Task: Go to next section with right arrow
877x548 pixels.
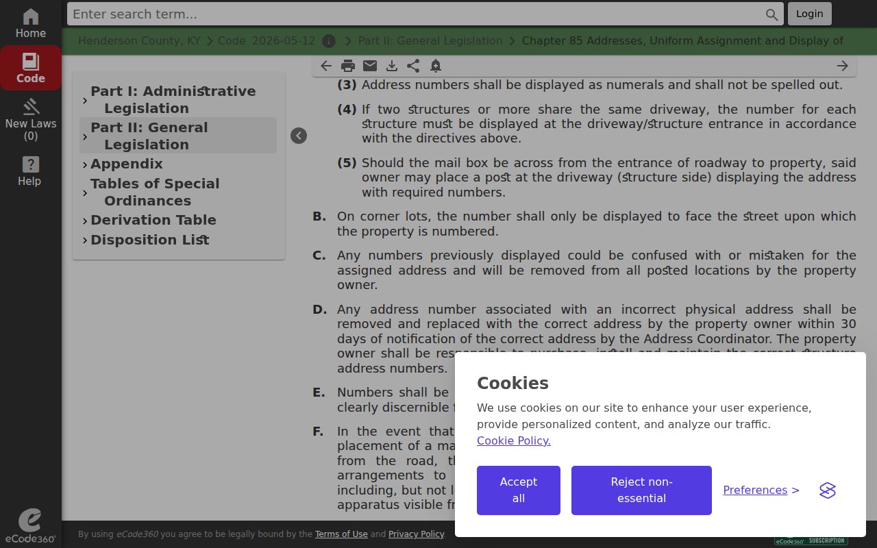Action: (x=843, y=66)
